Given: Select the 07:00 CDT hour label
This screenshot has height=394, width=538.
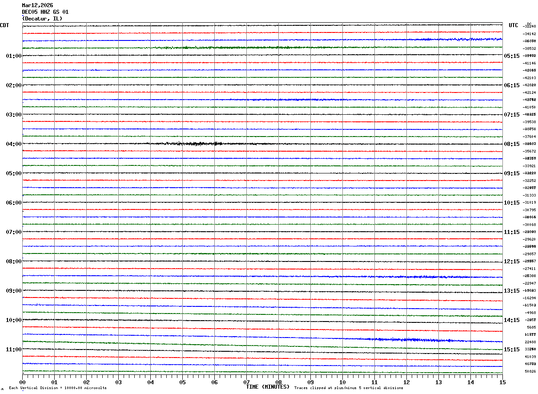Looking at the screenshot, I should point(14,232).
